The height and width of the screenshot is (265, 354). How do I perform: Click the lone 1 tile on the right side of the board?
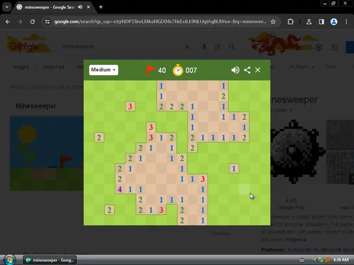234,168
